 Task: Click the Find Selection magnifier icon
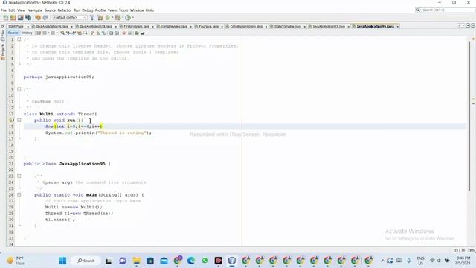click(62, 33)
